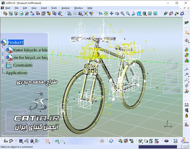Click the Isometric View cube icon

click(x=139, y=13)
